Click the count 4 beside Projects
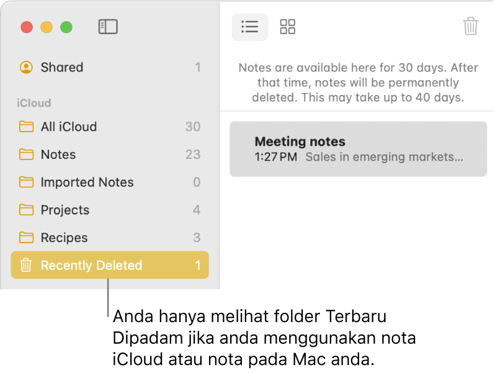Viewport: 495px width, 373px height. [x=197, y=210]
